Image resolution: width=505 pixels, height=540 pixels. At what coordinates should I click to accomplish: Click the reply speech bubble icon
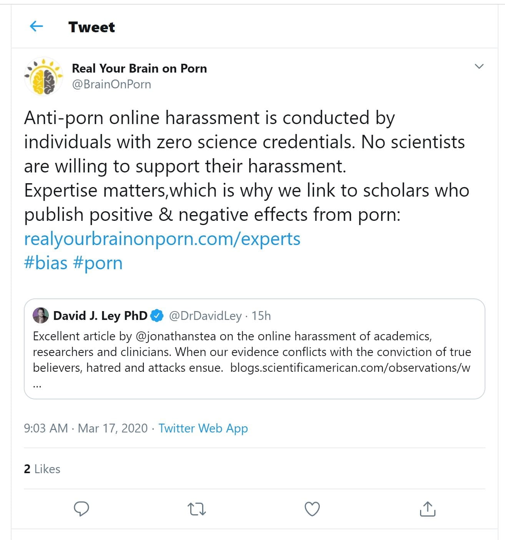pyautogui.click(x=81, y=509)
